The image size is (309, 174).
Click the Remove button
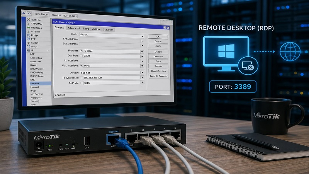tap(158, 66)
